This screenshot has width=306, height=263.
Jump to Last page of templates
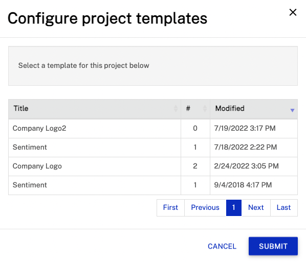pos(284,208)
